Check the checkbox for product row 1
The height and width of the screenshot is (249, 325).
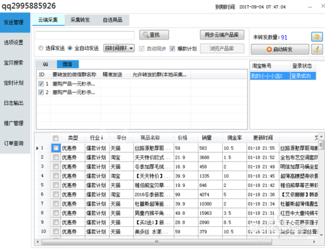pos(56,148)
